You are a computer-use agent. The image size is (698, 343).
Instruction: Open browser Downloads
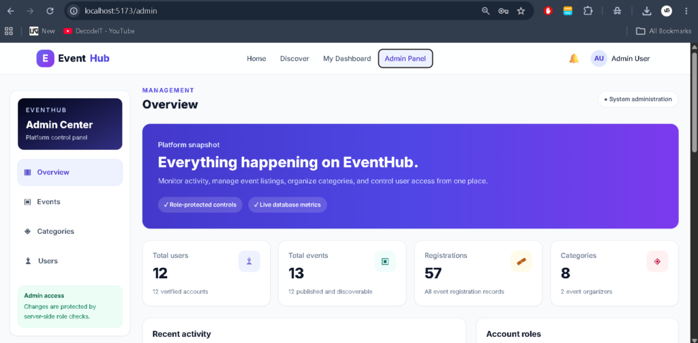coord(647,11)
